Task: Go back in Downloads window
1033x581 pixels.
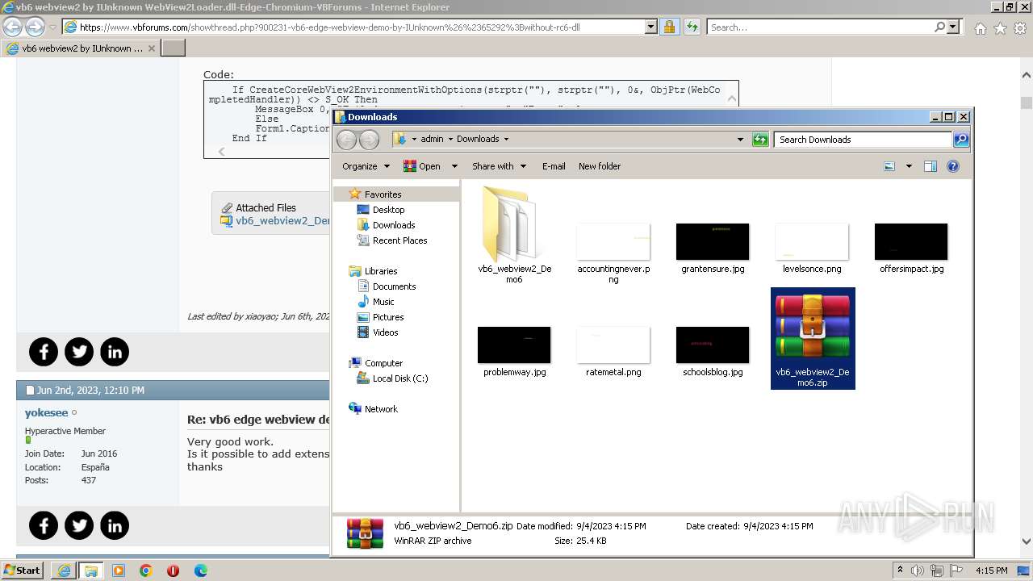Action: point(346,140)
